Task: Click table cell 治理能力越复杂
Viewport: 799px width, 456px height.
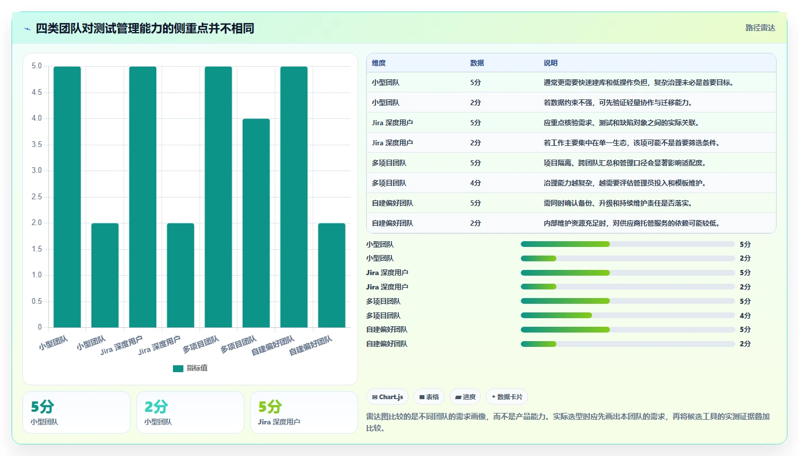Action: (625, 183)
